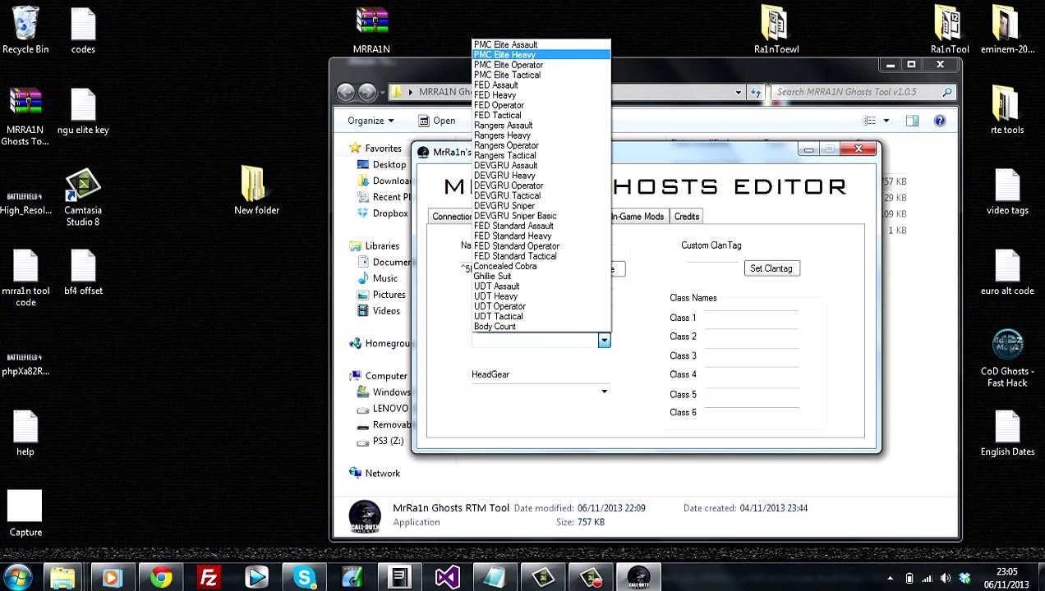Switch to the Call of Duty tool taskbar icon
Image resolution: width=1045 pixels, height=591 pixels.
[x=638, y=578]
